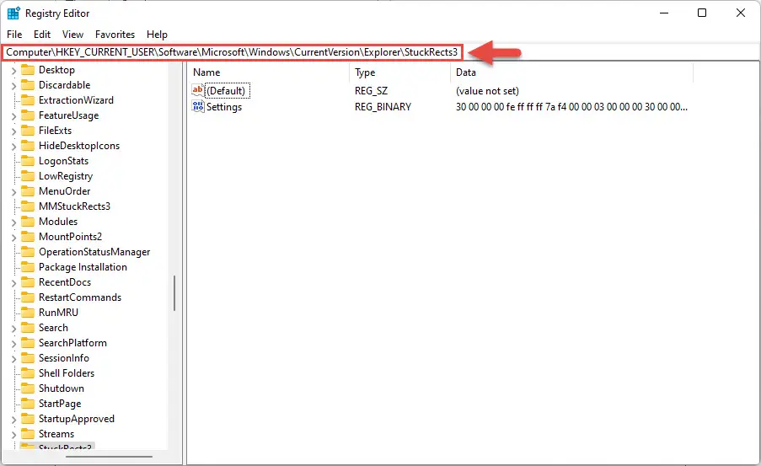Click the REG_BINARY type cell
761x466 pixels.
click(383, 107)
